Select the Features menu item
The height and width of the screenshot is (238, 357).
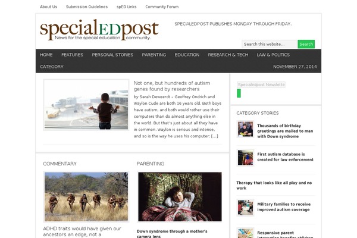[x=72, y=55]
